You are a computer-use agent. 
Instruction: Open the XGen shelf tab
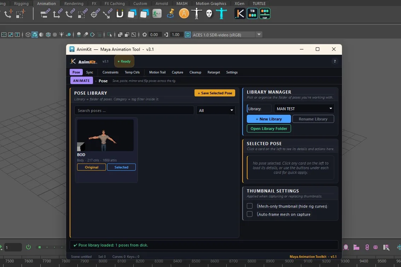point(239,4)
